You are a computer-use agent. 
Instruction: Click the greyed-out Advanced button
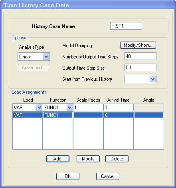point(34,68)
